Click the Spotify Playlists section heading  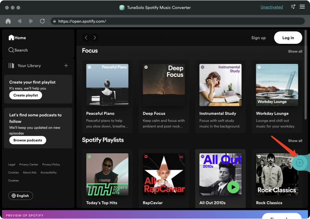coord(103,140)
